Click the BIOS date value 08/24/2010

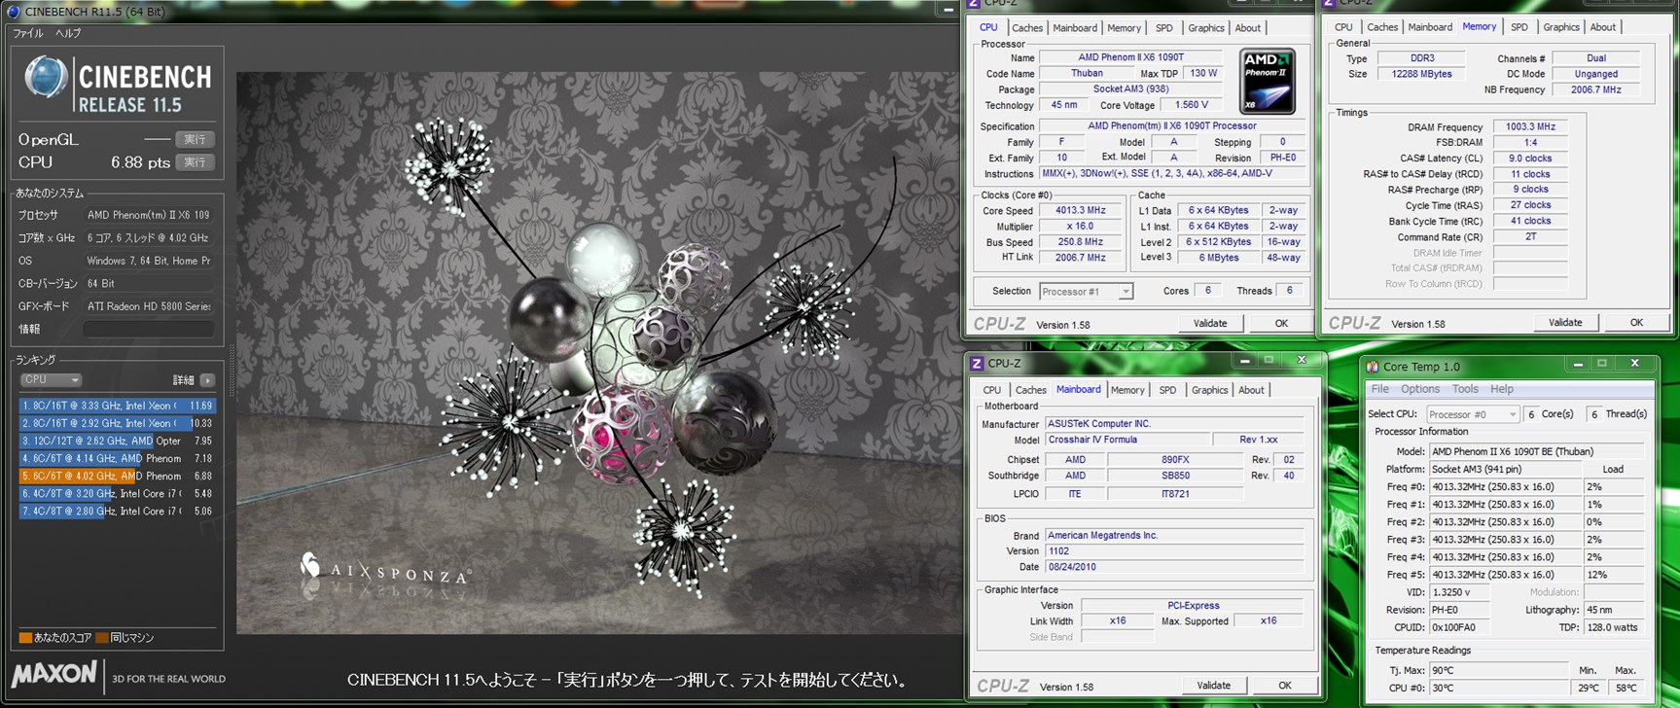click(x=1174, y=566)
